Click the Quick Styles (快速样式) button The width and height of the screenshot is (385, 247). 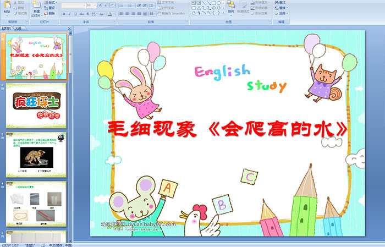(x=243, y=7)
